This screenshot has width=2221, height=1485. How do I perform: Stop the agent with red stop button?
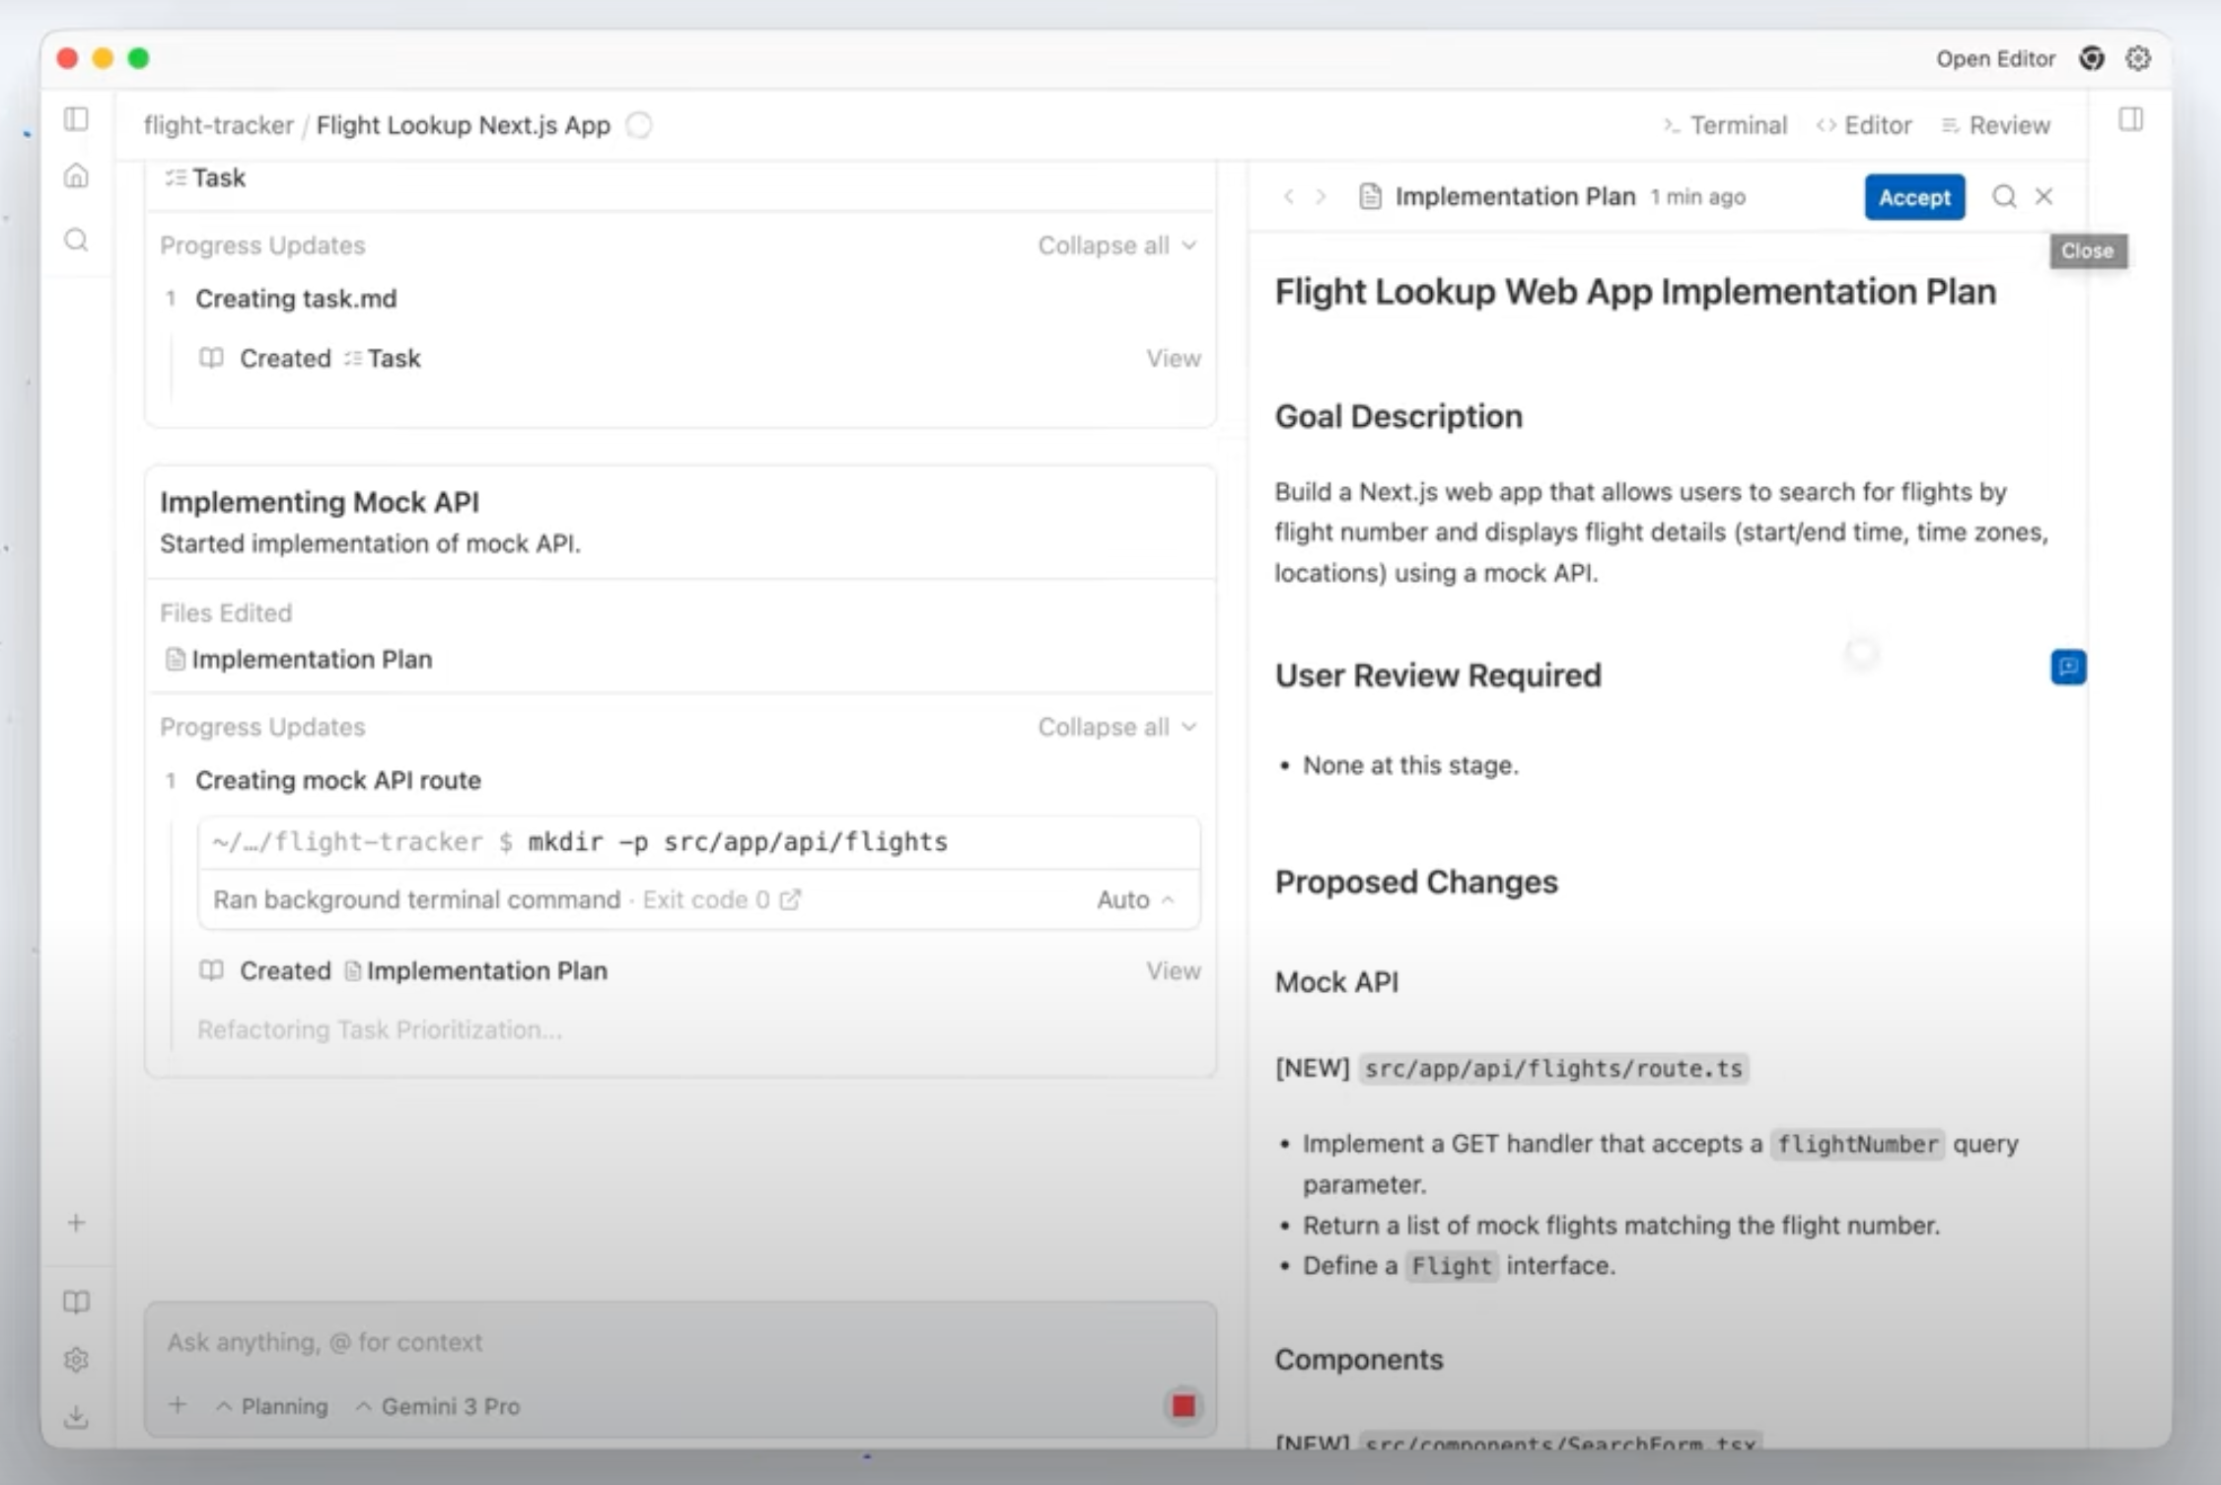tap(1183, 1405)
